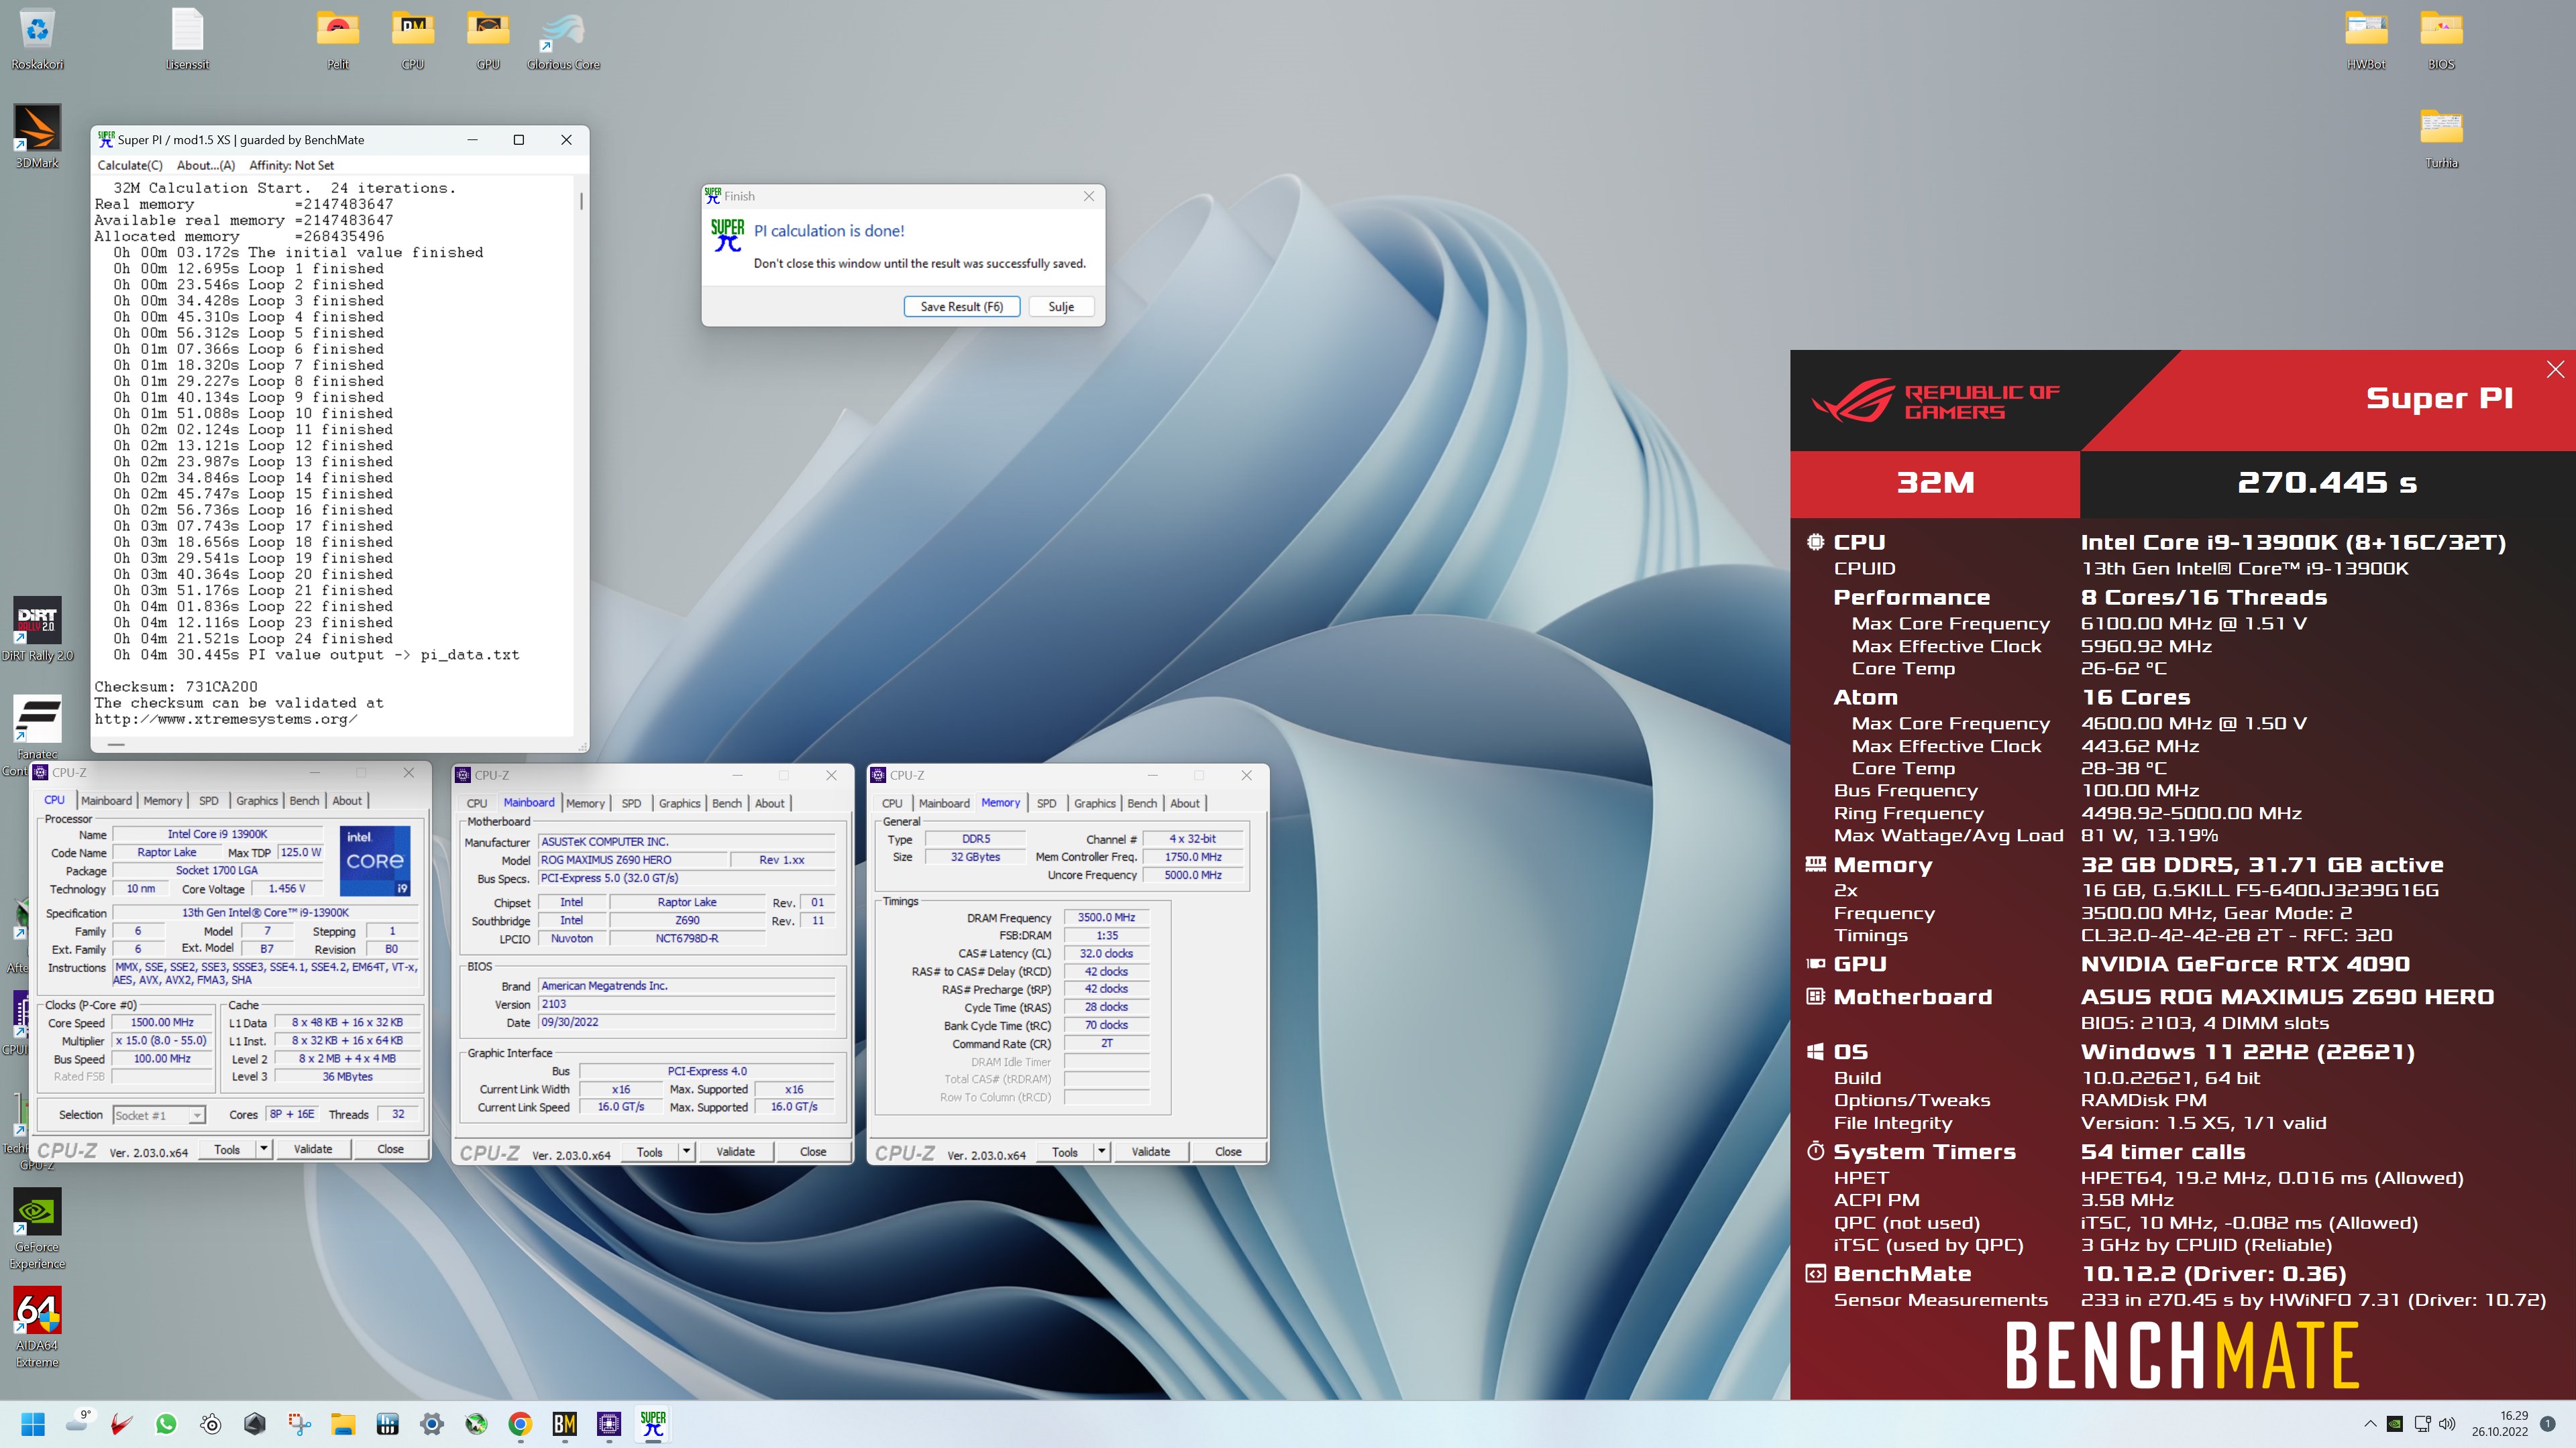
Task: Open Google Chrome from the taskbar
Action: pyautogui.click(x=520, y=1424)
